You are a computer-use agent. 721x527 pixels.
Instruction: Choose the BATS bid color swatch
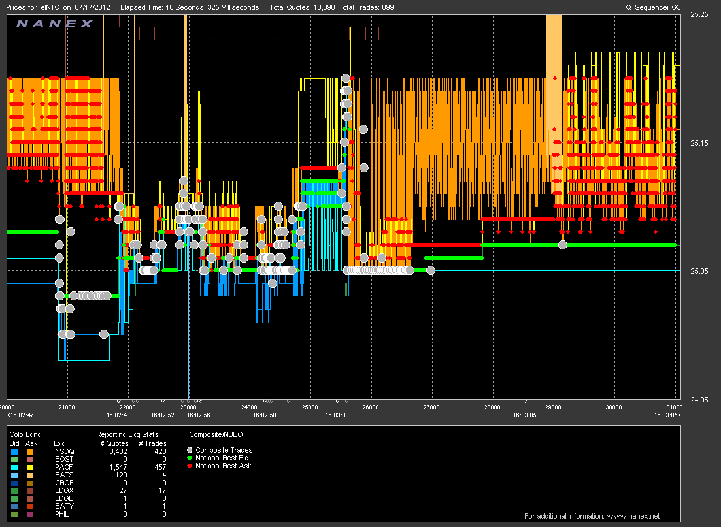(x=14, y=475)
